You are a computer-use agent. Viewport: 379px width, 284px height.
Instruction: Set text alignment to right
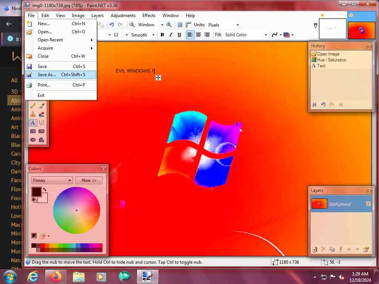pyautogui.click(x=207, y=35)
